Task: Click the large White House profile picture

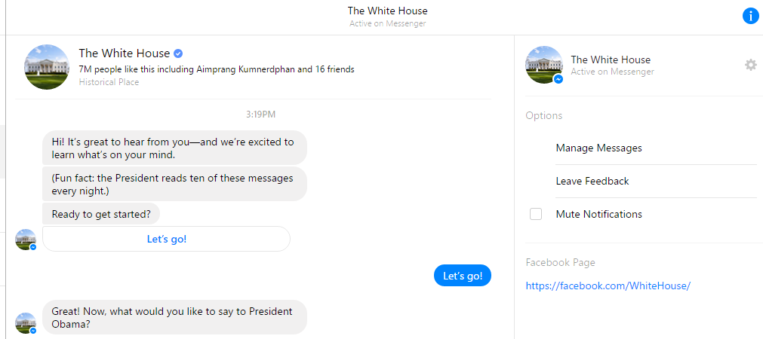Action: [x=48, y=67]
